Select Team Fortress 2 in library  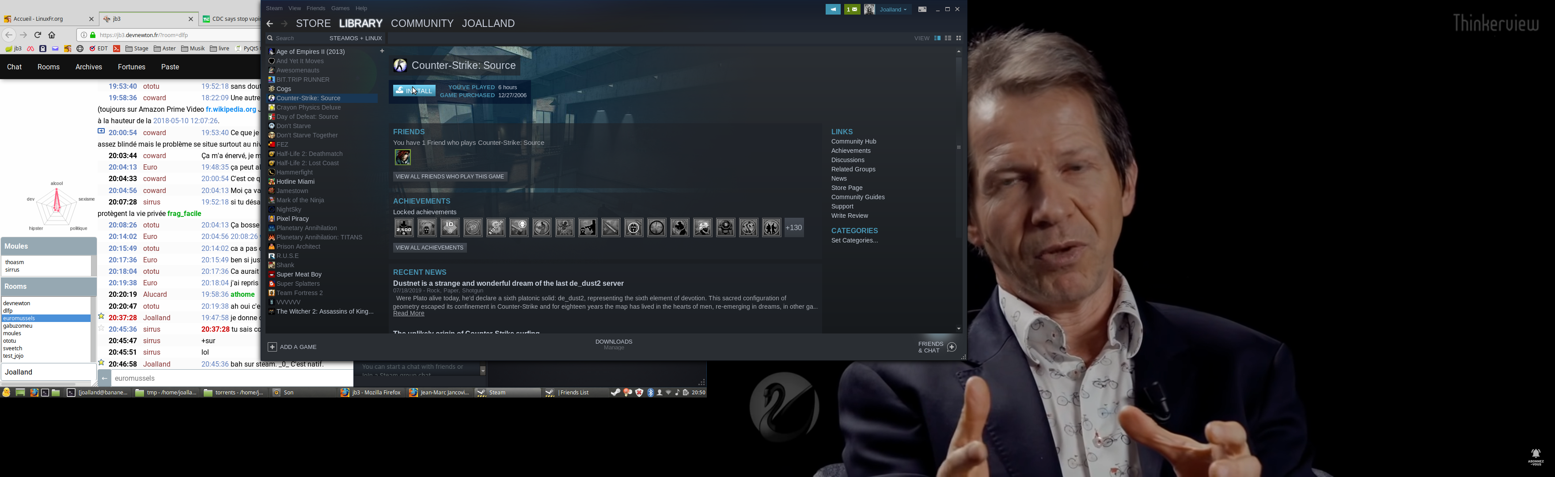[x=300, y=293]
